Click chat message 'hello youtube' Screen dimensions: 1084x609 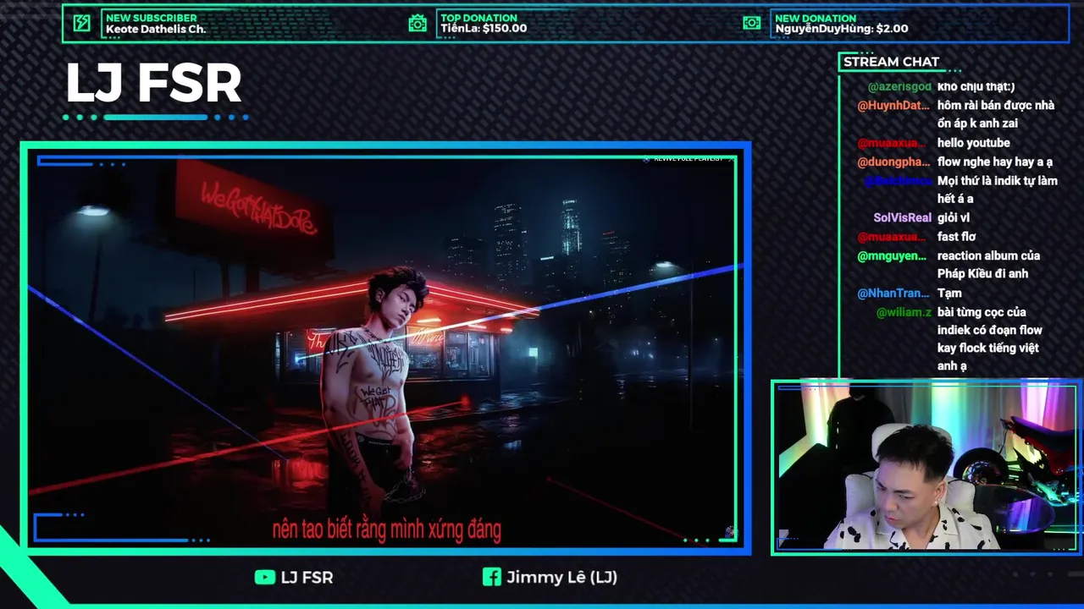click(x=973, y=143)
